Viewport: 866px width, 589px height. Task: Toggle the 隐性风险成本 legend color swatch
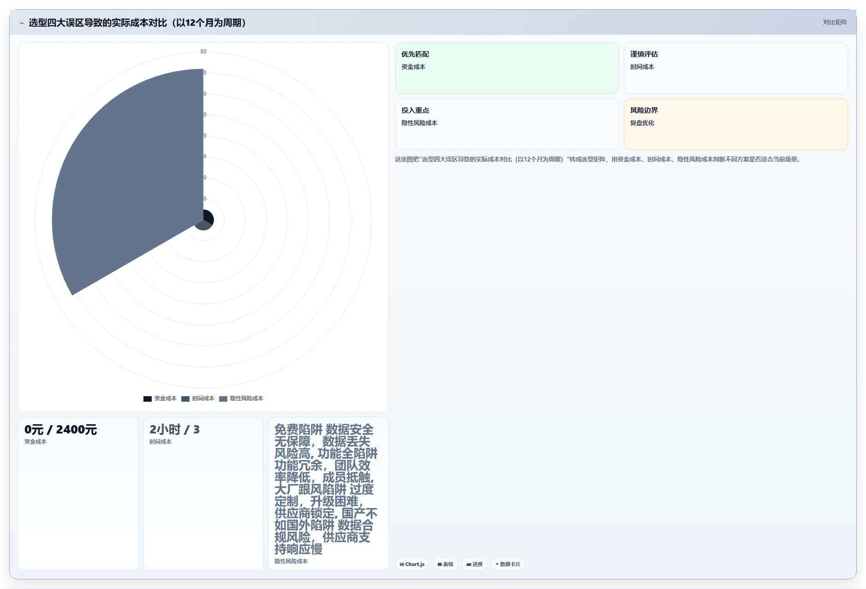coord(223,398)
